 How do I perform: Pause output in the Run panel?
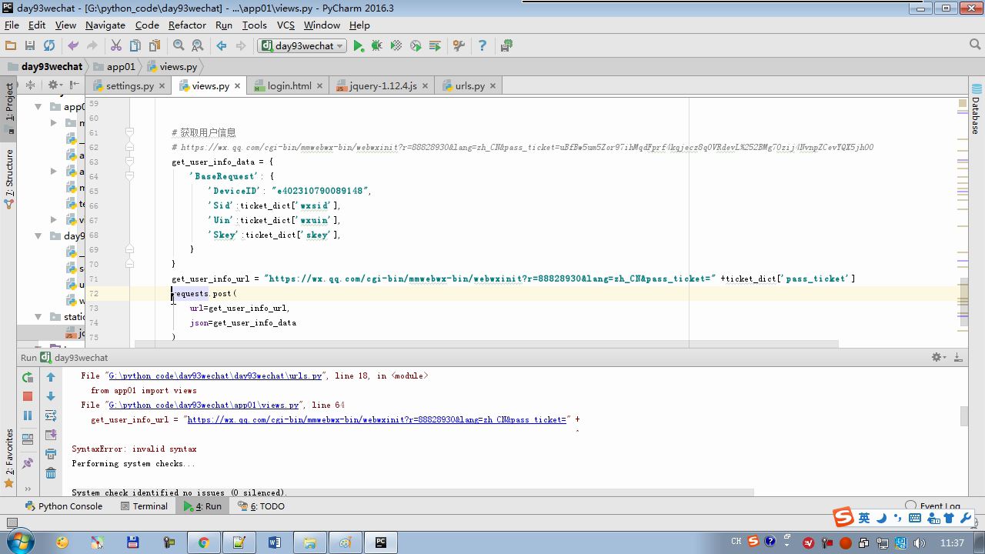[x=28, y=415]
